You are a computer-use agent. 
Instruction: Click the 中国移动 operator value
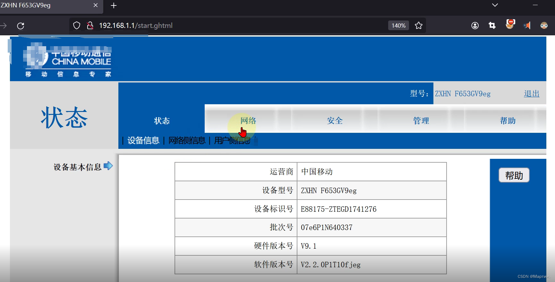coord(317,172)
